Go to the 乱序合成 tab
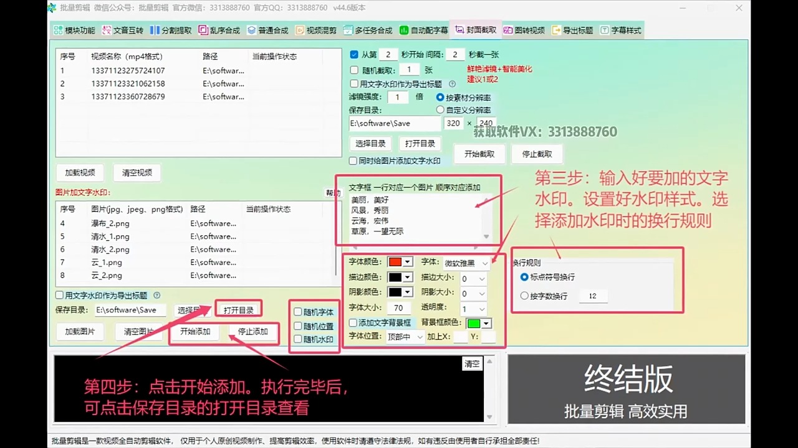798x448 pixels. (x=219, y=30)
